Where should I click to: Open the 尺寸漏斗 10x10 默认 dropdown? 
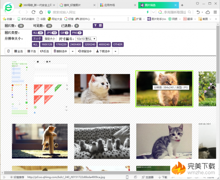click(x=86, y=39)
